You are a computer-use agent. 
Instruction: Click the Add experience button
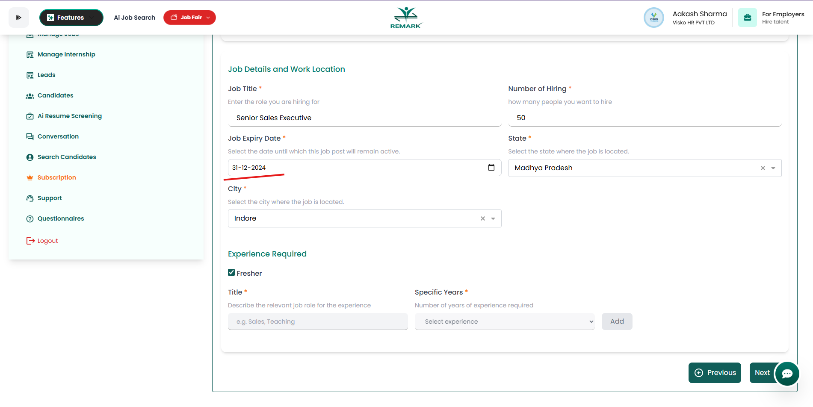click(617, 321)
